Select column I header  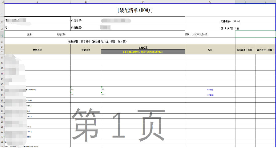tap(266, 2)
